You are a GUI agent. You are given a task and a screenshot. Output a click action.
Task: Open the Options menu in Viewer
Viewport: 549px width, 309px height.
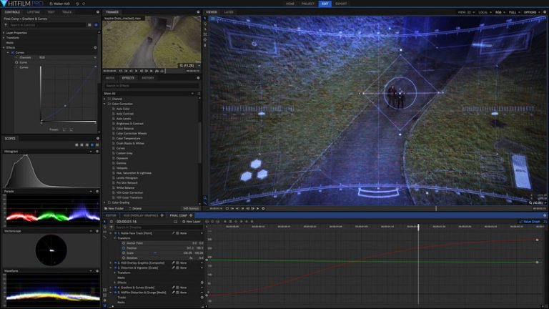[532, 12]
